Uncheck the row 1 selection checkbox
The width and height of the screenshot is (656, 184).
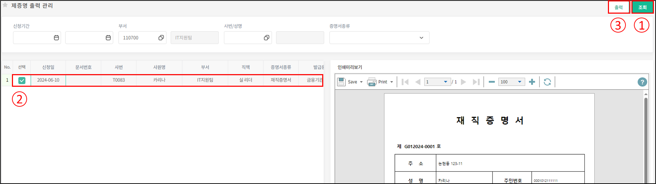tap(22, 80)
